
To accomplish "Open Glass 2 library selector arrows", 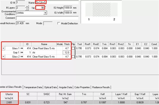I will [22, 57].
